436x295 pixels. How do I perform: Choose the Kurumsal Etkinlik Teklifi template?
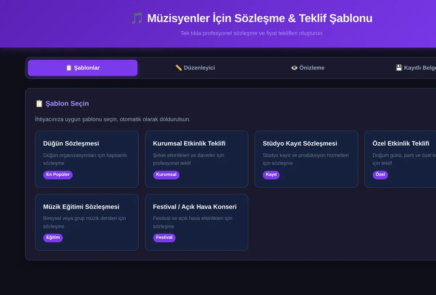point(197,159)
